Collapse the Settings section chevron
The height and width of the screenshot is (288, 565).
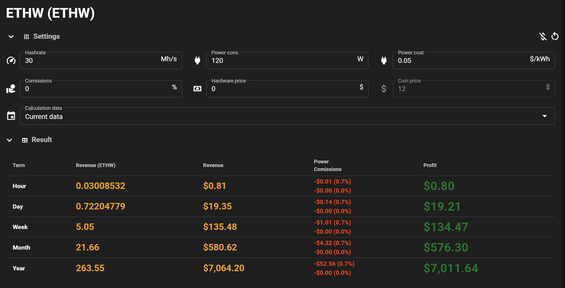[11, 36]
